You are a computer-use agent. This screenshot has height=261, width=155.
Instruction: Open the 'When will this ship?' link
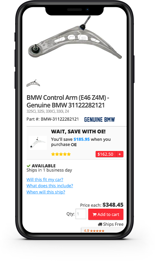coord(46,192)
